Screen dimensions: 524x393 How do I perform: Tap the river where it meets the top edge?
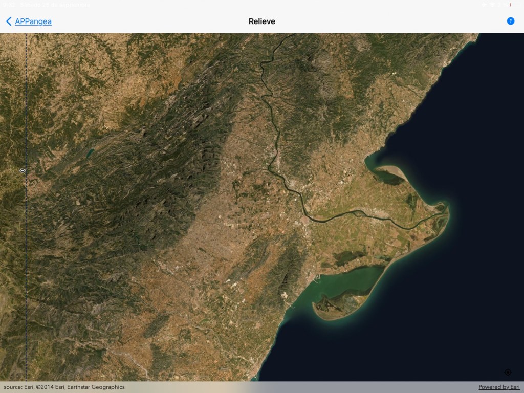pos(292,36)
